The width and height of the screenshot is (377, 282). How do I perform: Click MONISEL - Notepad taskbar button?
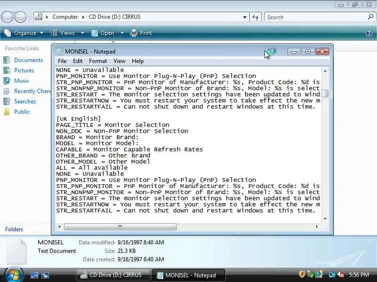pyautogui.click(x=188, y=275)
